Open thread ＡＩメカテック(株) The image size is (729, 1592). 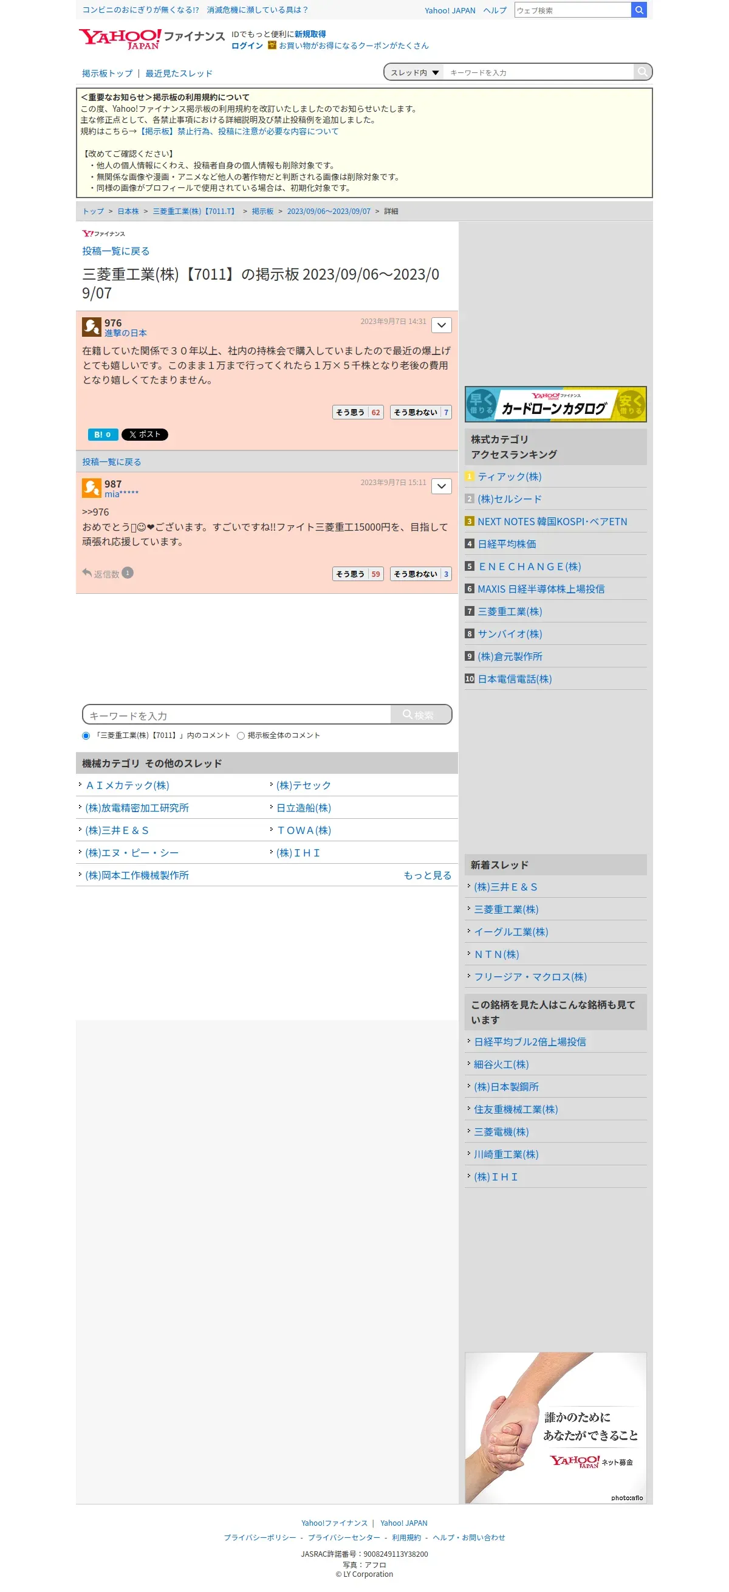127,785
